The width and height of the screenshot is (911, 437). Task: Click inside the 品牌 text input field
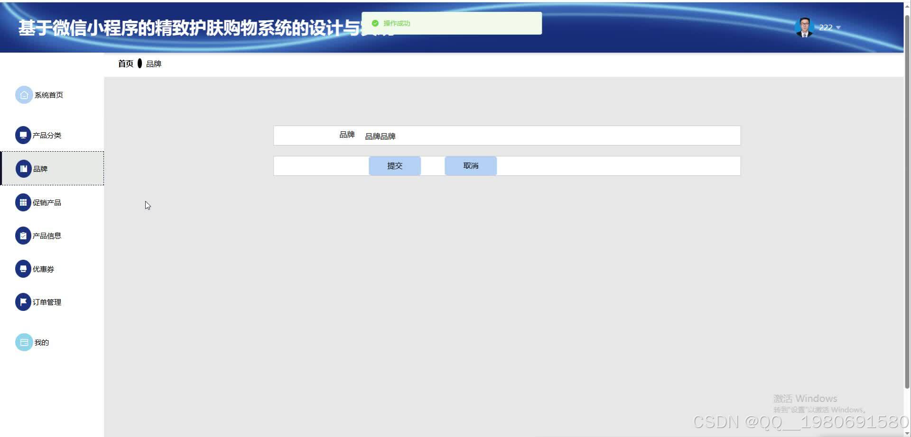click(x=474, y=135)
